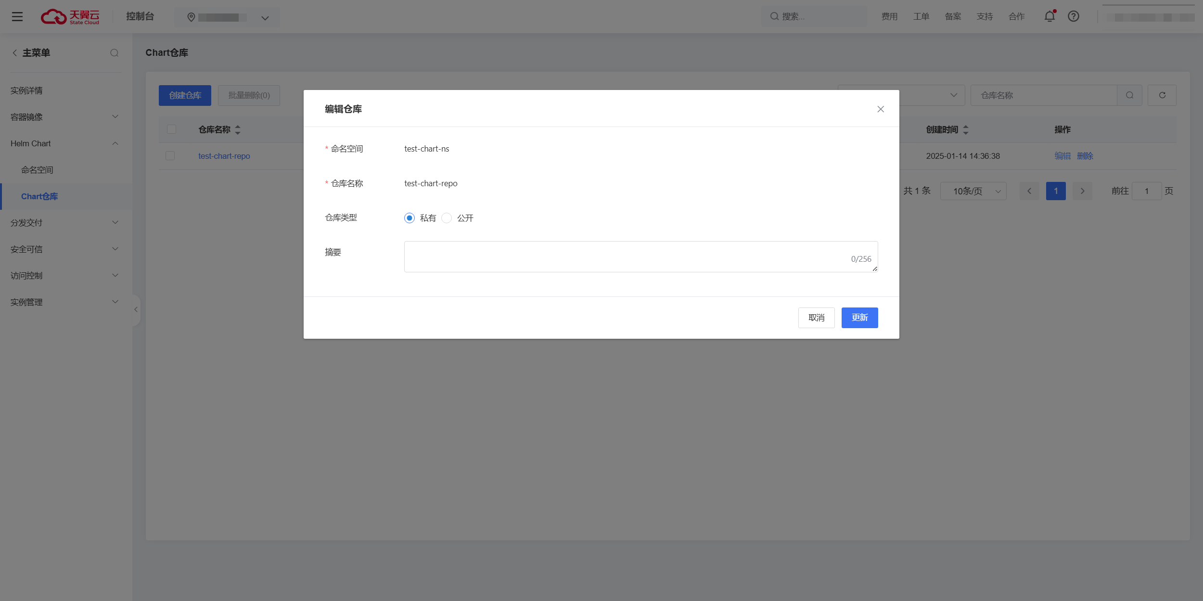Click the repository name search magnifier button
This screenshot has width=1203, height=601.
tap(1129, 95)
